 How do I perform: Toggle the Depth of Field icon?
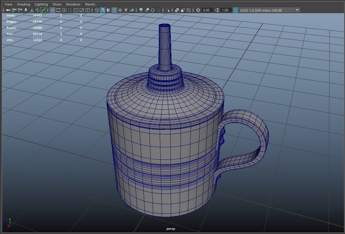[x=159, y=10]
